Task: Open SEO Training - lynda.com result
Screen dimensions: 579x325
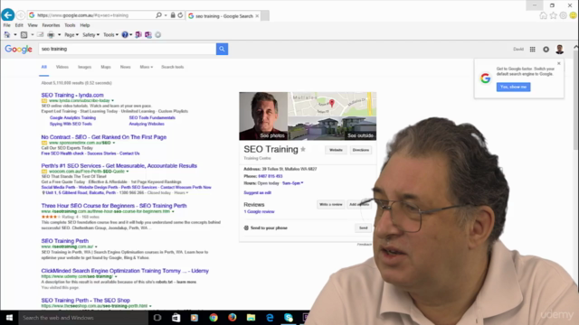Action: point(72,95)
